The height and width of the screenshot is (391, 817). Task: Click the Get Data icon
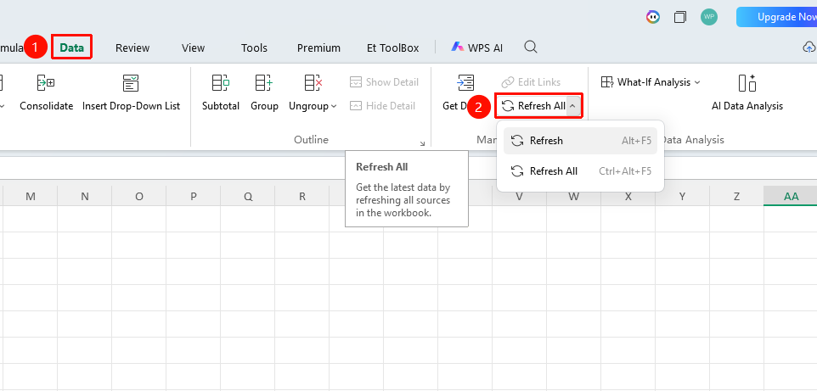pyautogui.click(x=465, y=82)
